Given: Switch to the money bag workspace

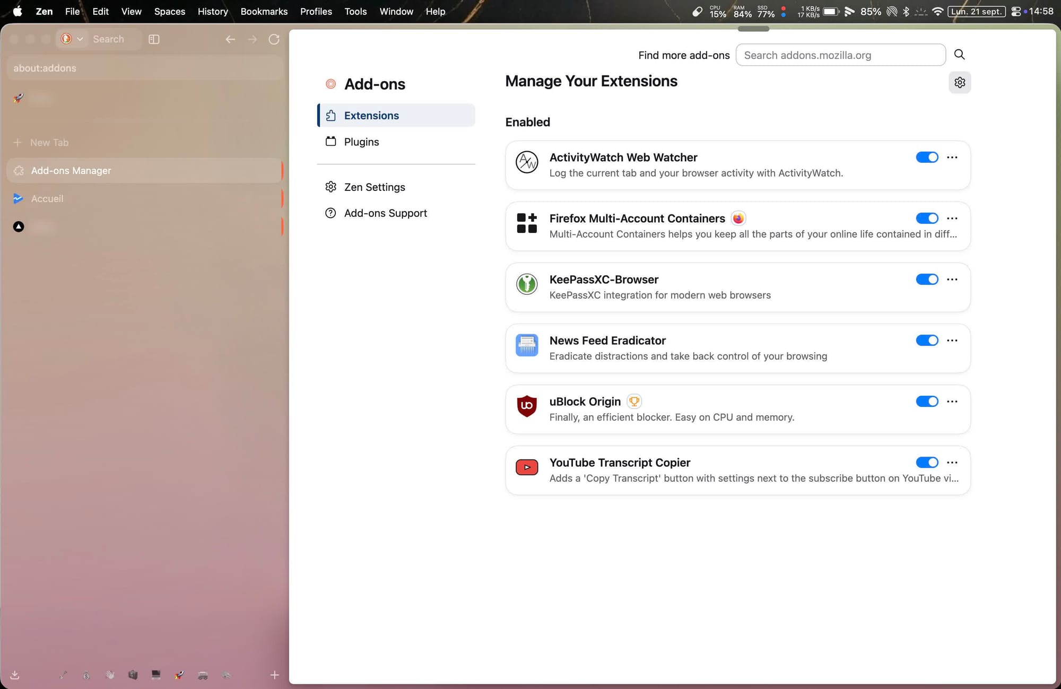Looking at the screenshot, I should [x=86, y=675].
